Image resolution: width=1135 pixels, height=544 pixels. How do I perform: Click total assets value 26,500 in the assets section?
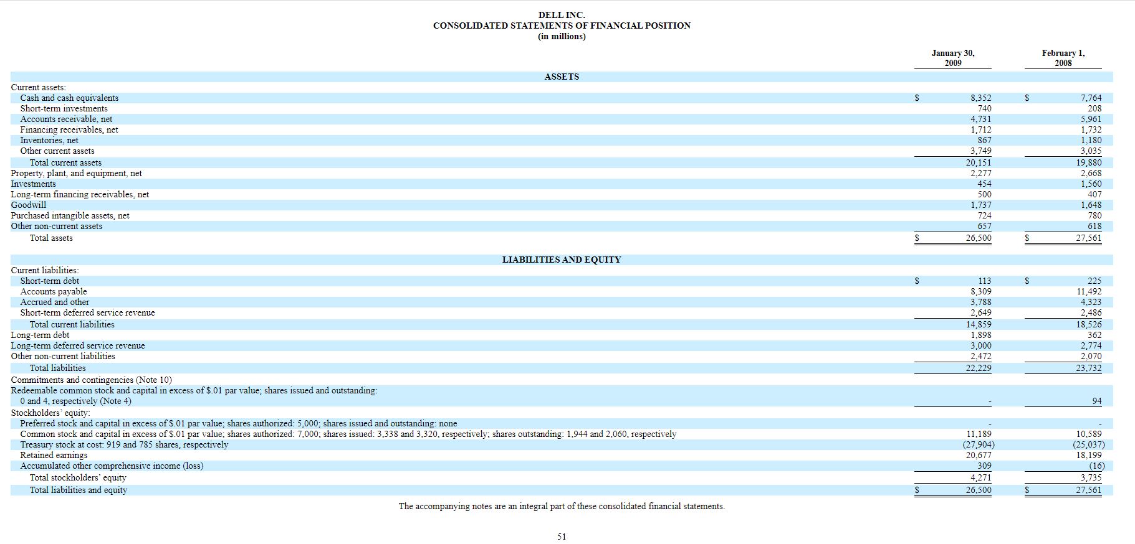coord(979,238)
